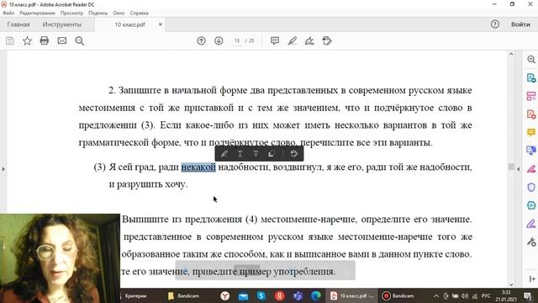The width and height of the screenshot is (538, 303).
Task: Open Fill & Sign tool in sidebar
Action: (531, 224)
